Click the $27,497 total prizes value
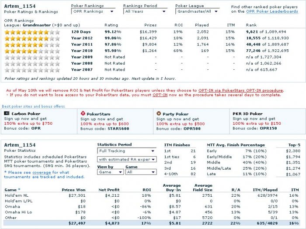This screenshot has width=306, height=229. pyautogui.click(x=77, y=223)
